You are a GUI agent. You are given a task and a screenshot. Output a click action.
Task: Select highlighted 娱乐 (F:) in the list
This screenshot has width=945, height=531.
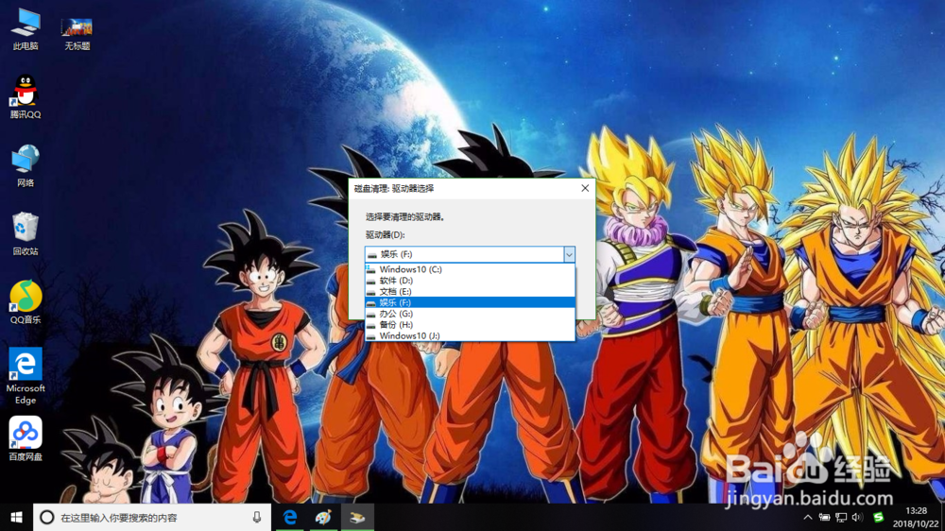tap(470, 302)
